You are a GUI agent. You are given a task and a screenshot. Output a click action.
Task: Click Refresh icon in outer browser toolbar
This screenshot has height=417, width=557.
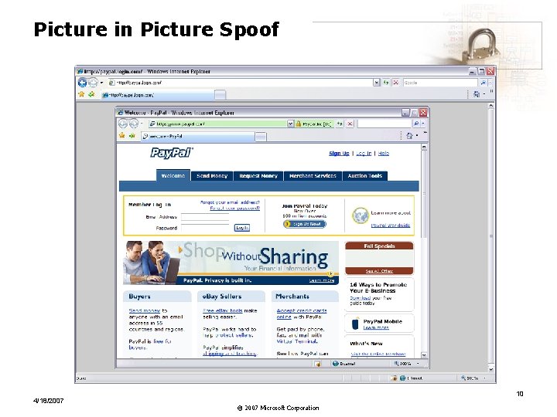[x=386, y=83]
